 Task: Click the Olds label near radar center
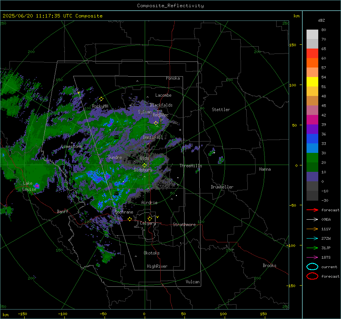pos(144,158)
